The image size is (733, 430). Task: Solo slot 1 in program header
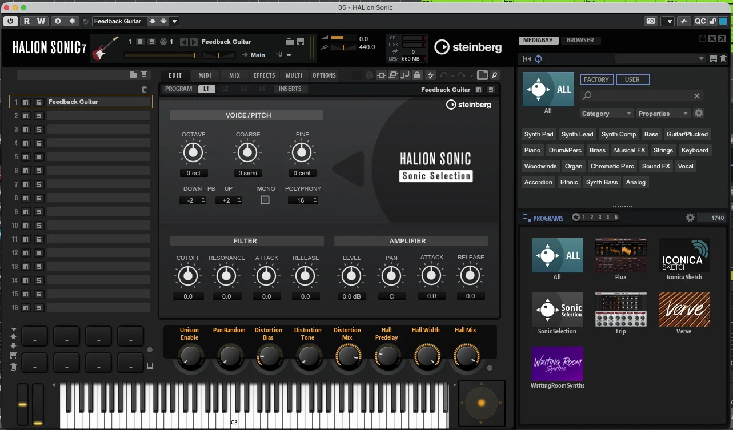click(x=151, y=42)
